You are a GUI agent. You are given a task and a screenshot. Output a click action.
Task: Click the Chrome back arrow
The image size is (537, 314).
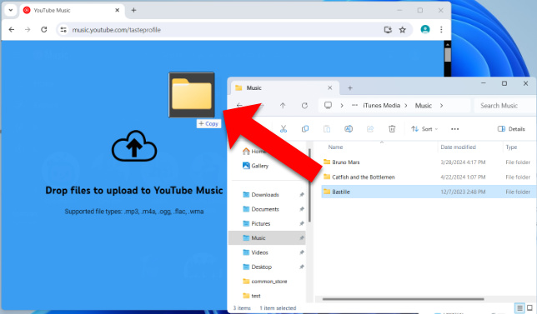(x=12, y=30)
